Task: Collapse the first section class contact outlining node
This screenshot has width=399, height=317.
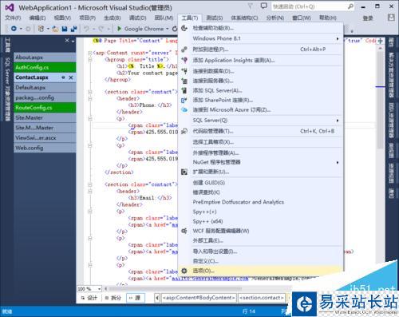Action: tap(90, 92)
